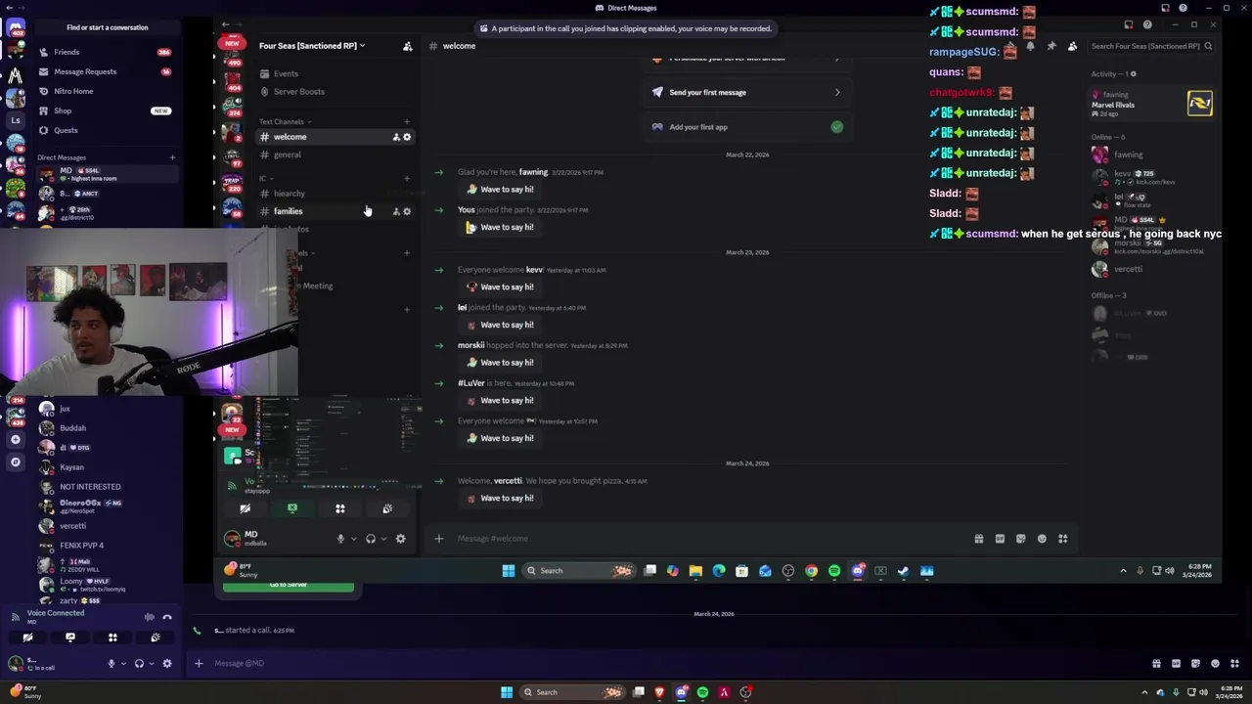Mute microphone in streamed MD user panel
Screen dimensions: 1252x704
tap(340, 539)
